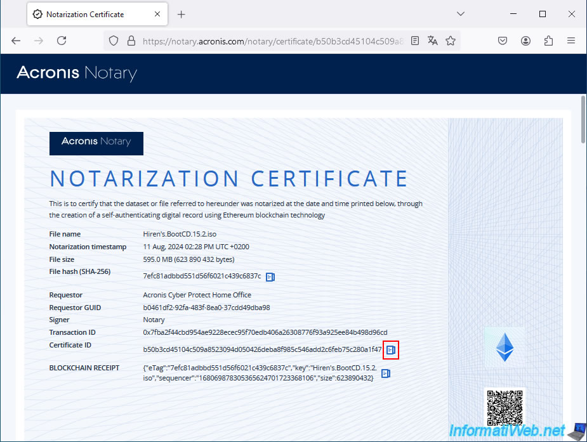The height and width of the screenshot is (442, 587).
Task: Click the NOTARIZATION CERTIFICATE heading
Action: [228, 179]
